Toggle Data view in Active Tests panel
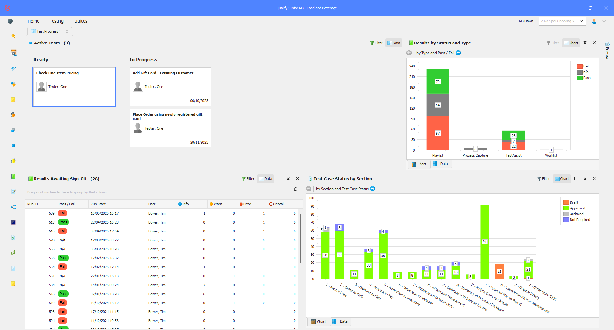614x330 pixels. click(x=394, y=43)
